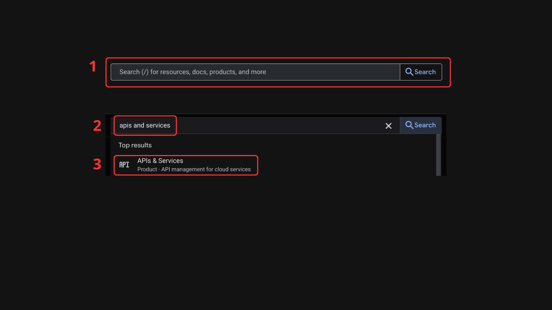Click the results dropdown vertical scrollbar
This screenshot has height=310, width=552.
point(438,155)
